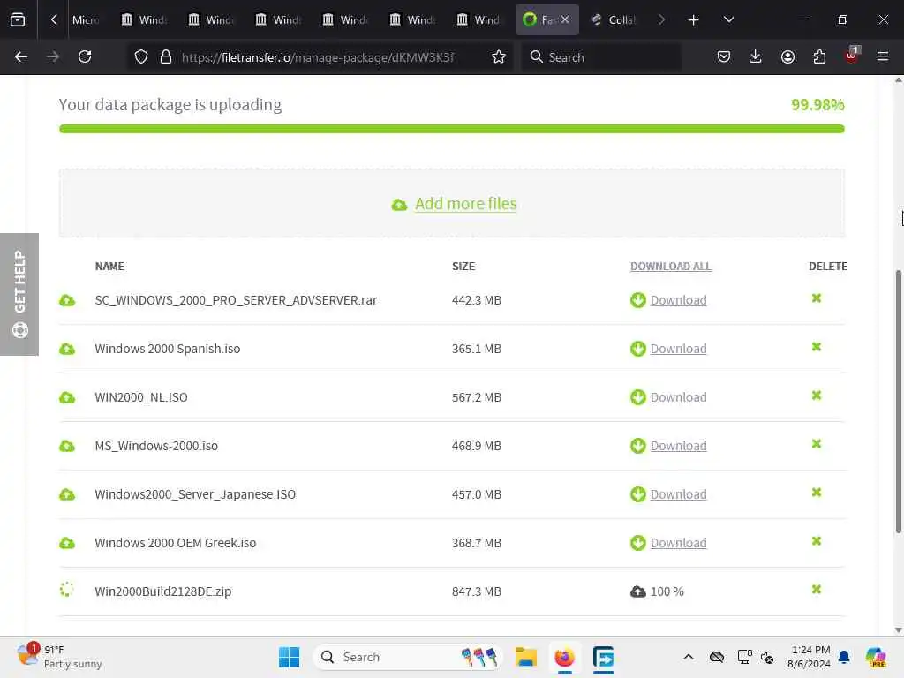Open the Firefox hamburger menu
The image size is (904, 678).
click(x=883, y=56)
